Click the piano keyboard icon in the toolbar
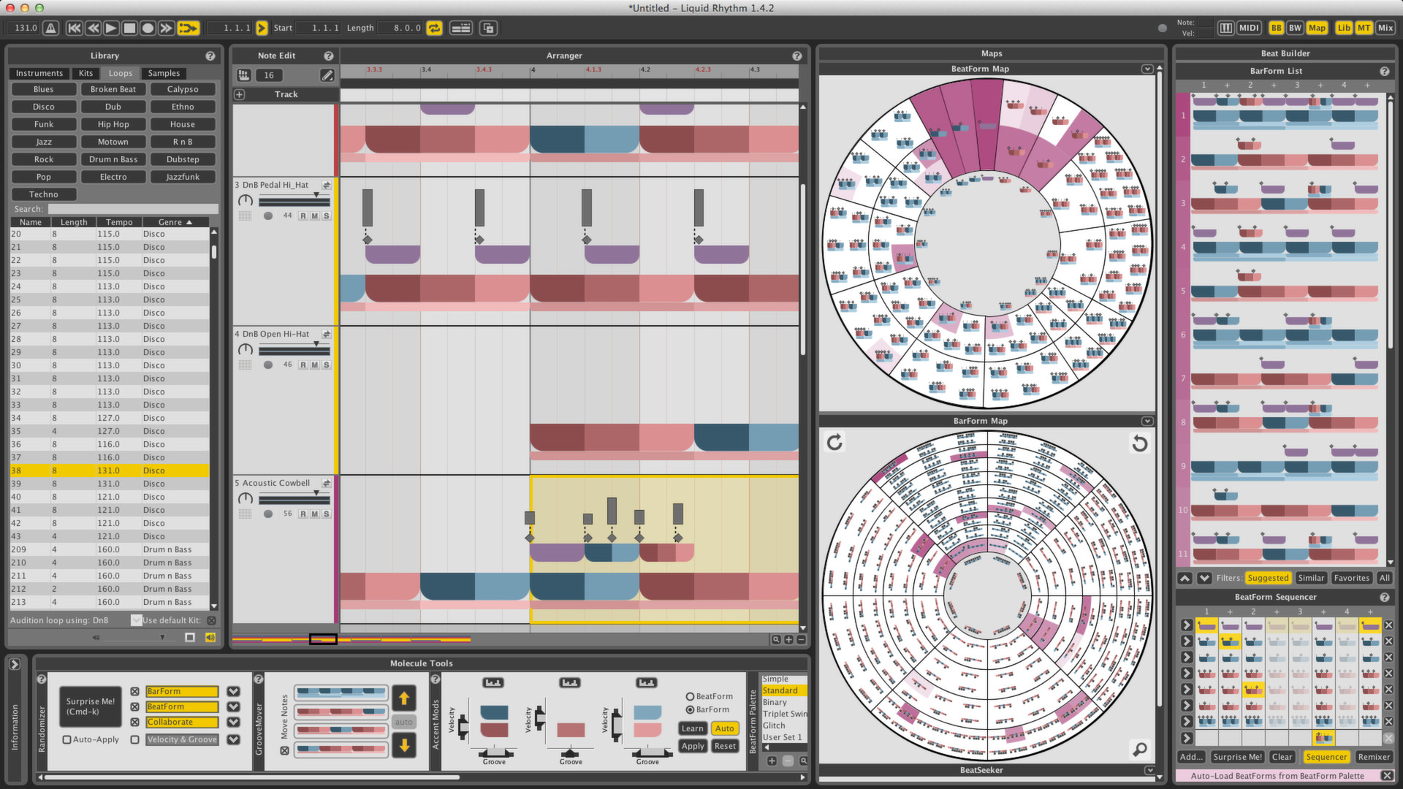The image size is (1403, 789). pyautogui.click(x=1226, y=27)
